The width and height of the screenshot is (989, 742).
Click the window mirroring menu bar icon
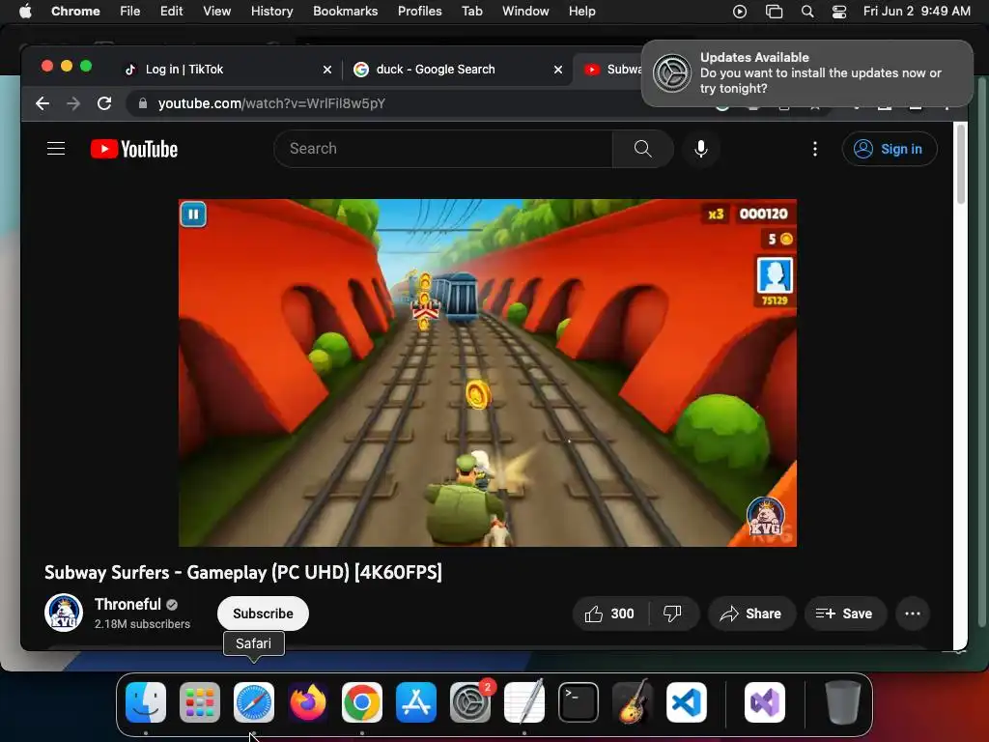click(x=774, y=12)
